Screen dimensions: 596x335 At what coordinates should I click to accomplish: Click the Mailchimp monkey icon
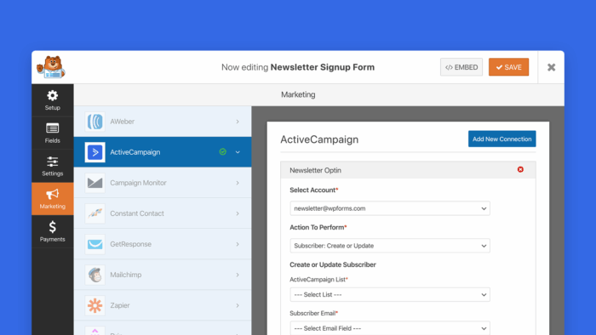point(95,275)
